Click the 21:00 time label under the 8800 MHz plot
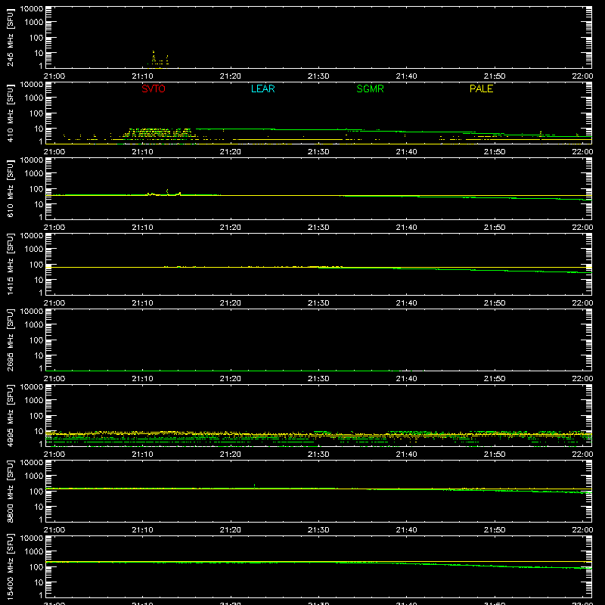The width and height of the screenshot is (605, 605). [x=54, y=530]
